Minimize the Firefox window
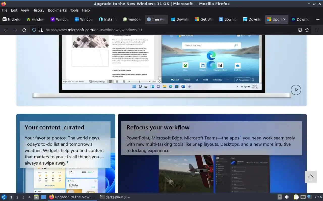The width and height of the screenshot is (323, 201). [x=309, y=4]
